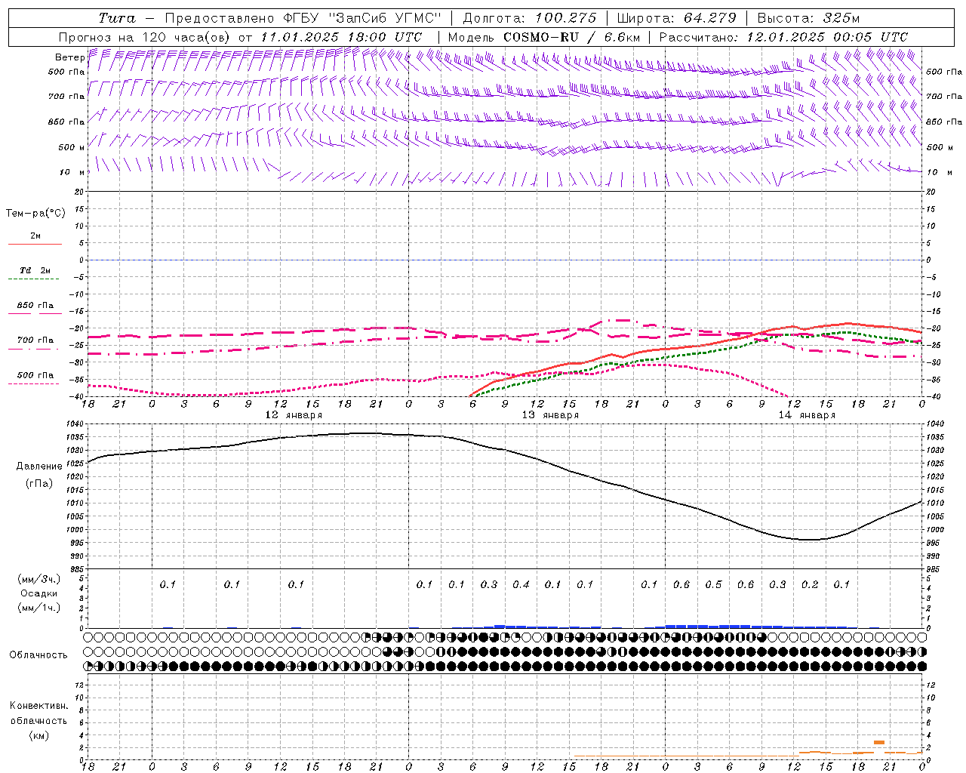Click the 0.5 precipitation amount value
The width and height of the screenshot is (966, 773).
point(713,584)
